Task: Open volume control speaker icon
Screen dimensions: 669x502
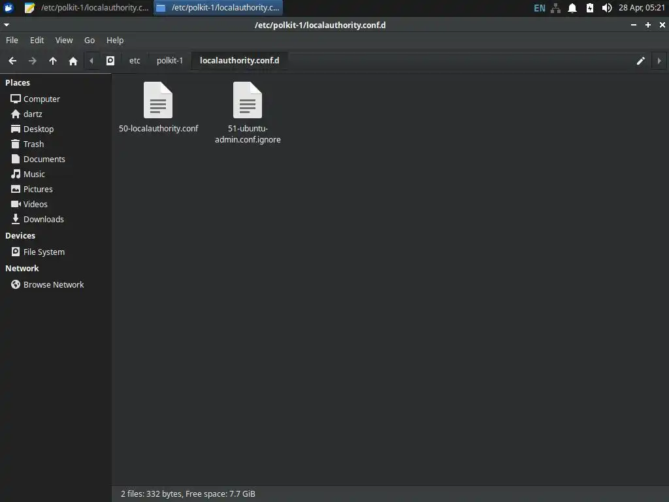Action: point(607,8)
